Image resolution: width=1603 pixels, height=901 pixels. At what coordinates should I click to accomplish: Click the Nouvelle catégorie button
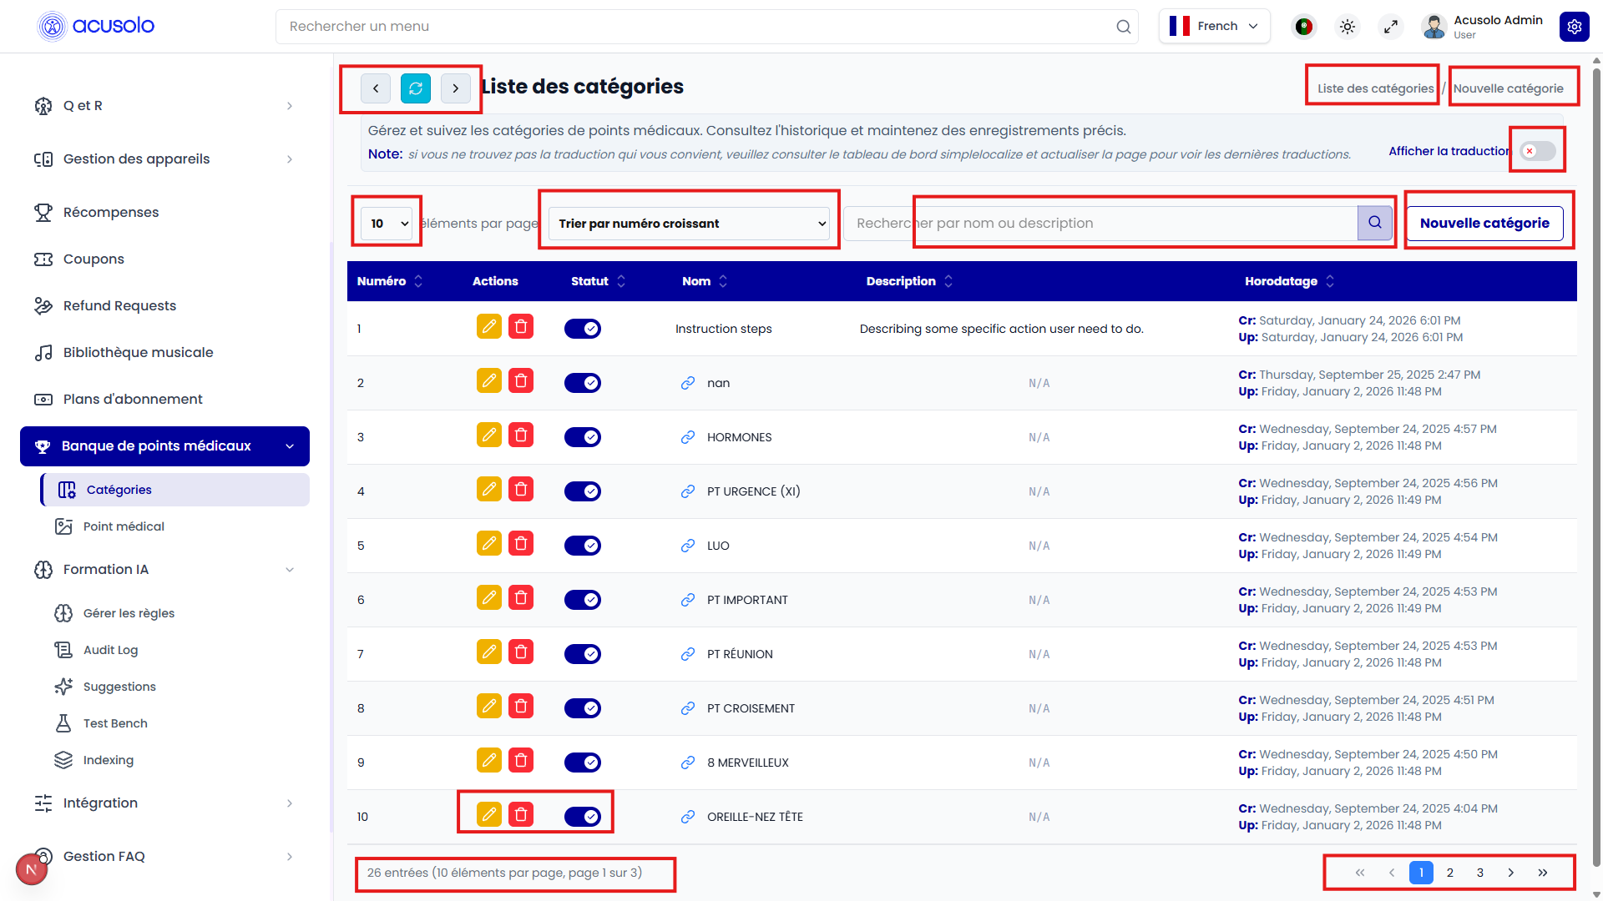click(x=1486, y=223)
